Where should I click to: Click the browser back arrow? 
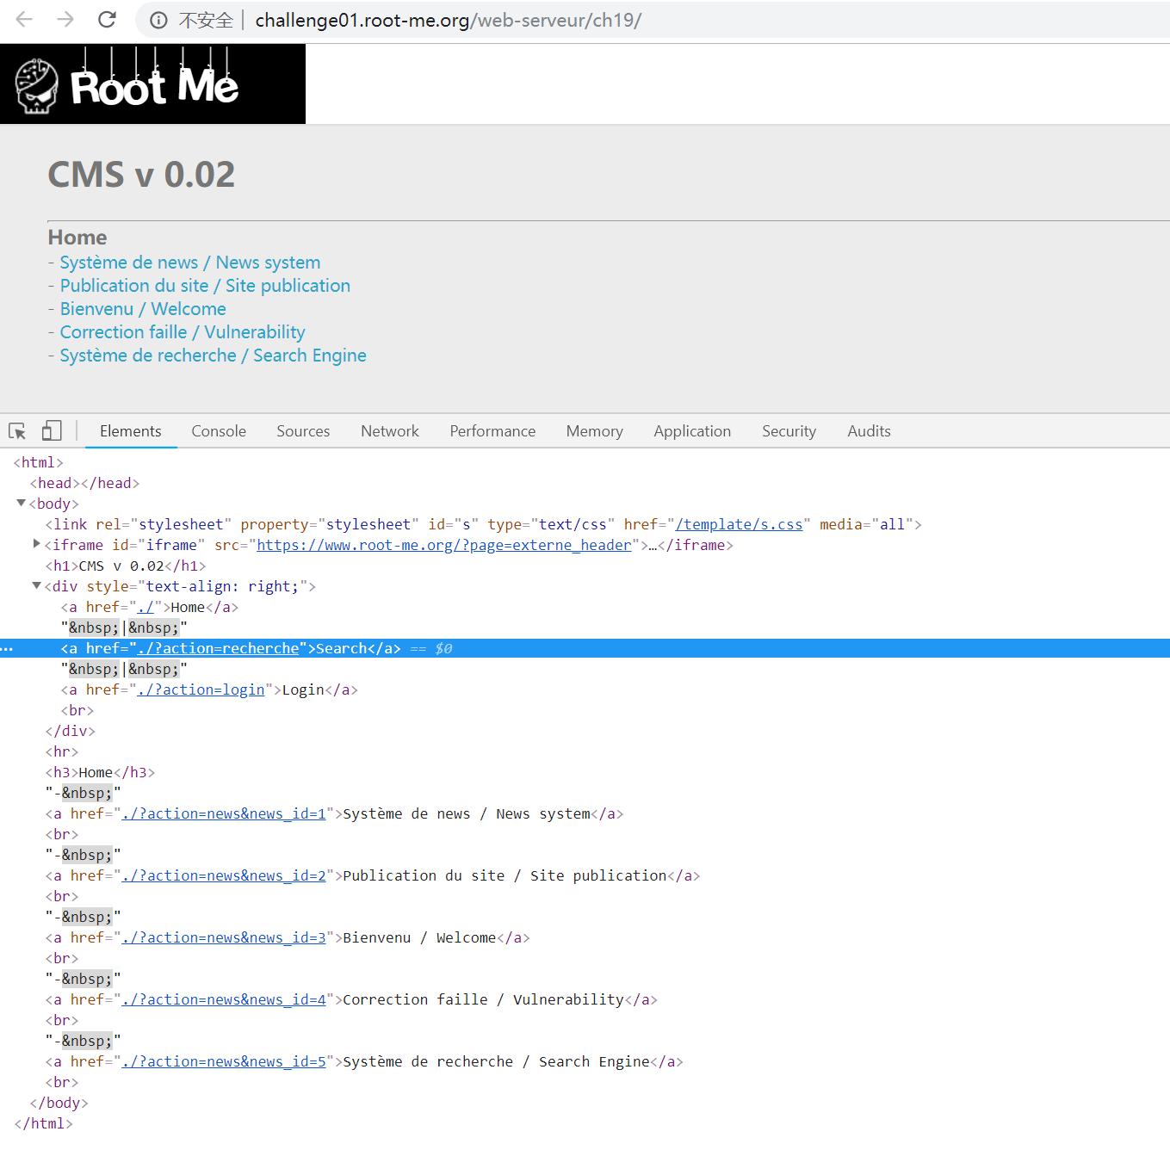click(x=23, y=19)
